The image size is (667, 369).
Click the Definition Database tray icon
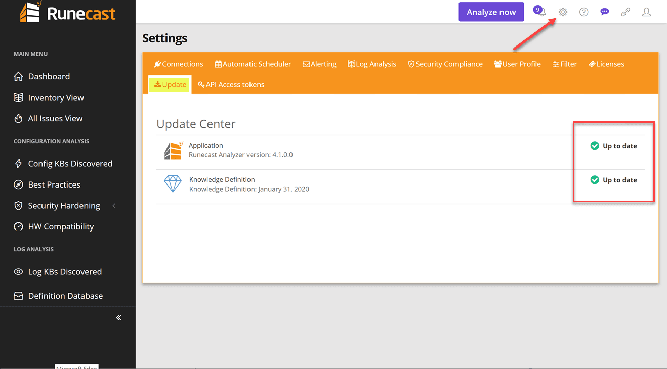[18, 296]
